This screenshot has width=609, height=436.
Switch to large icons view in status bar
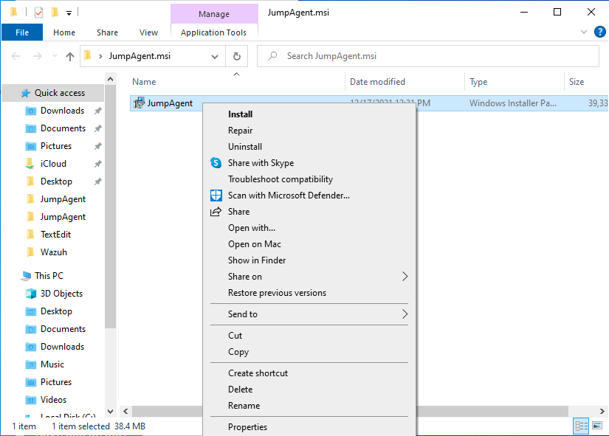[x=597, y=426]
